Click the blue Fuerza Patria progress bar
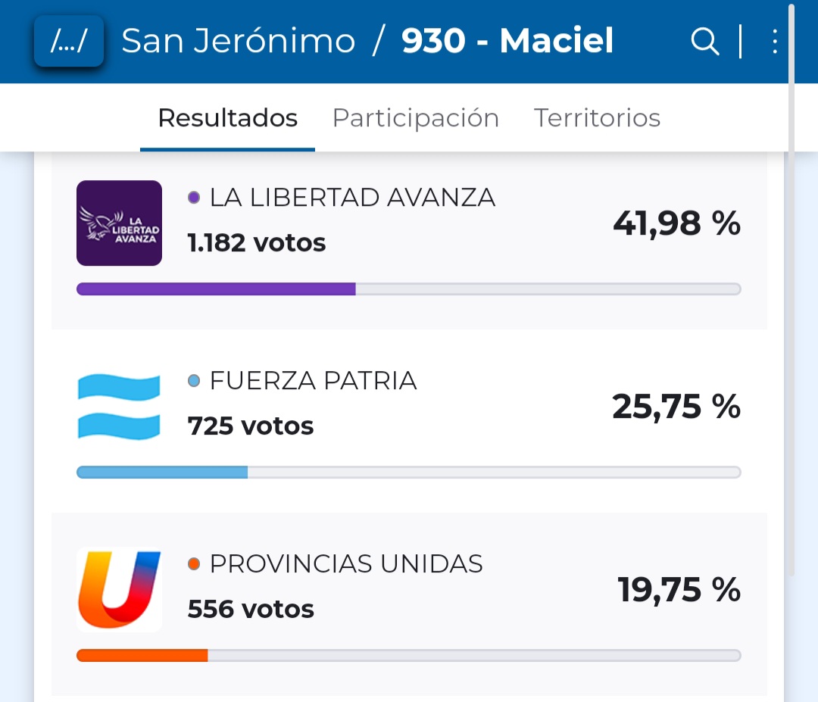This screenshot has height=702, width=818. coord(162,473)
